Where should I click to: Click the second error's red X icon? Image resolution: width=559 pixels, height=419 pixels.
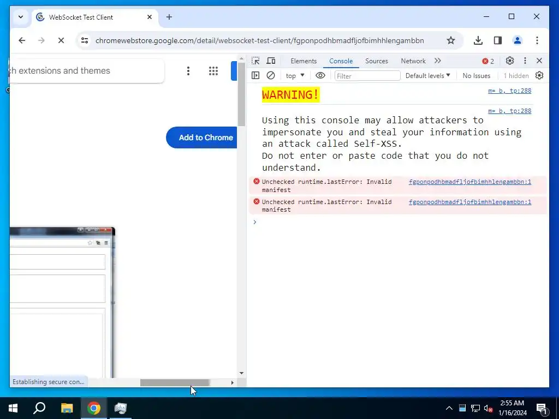(257, 202)
